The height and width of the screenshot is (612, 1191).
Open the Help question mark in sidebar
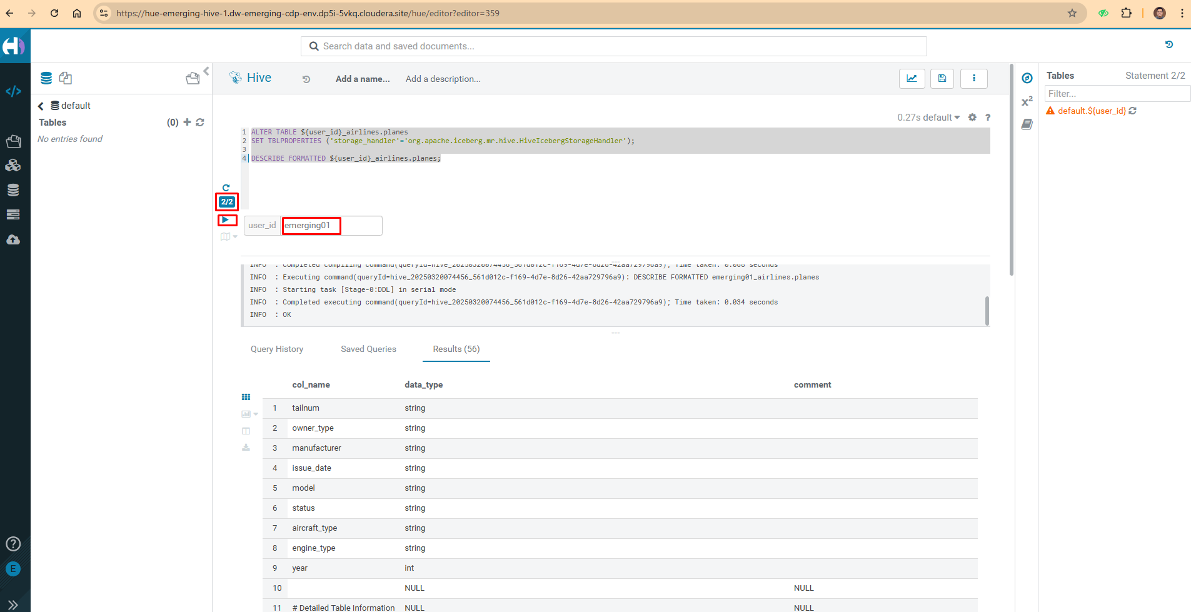click(13, 544)
